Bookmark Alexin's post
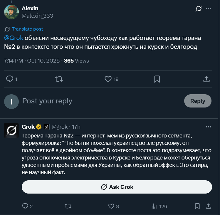220x215 pixels. click(x=157, y=79)
